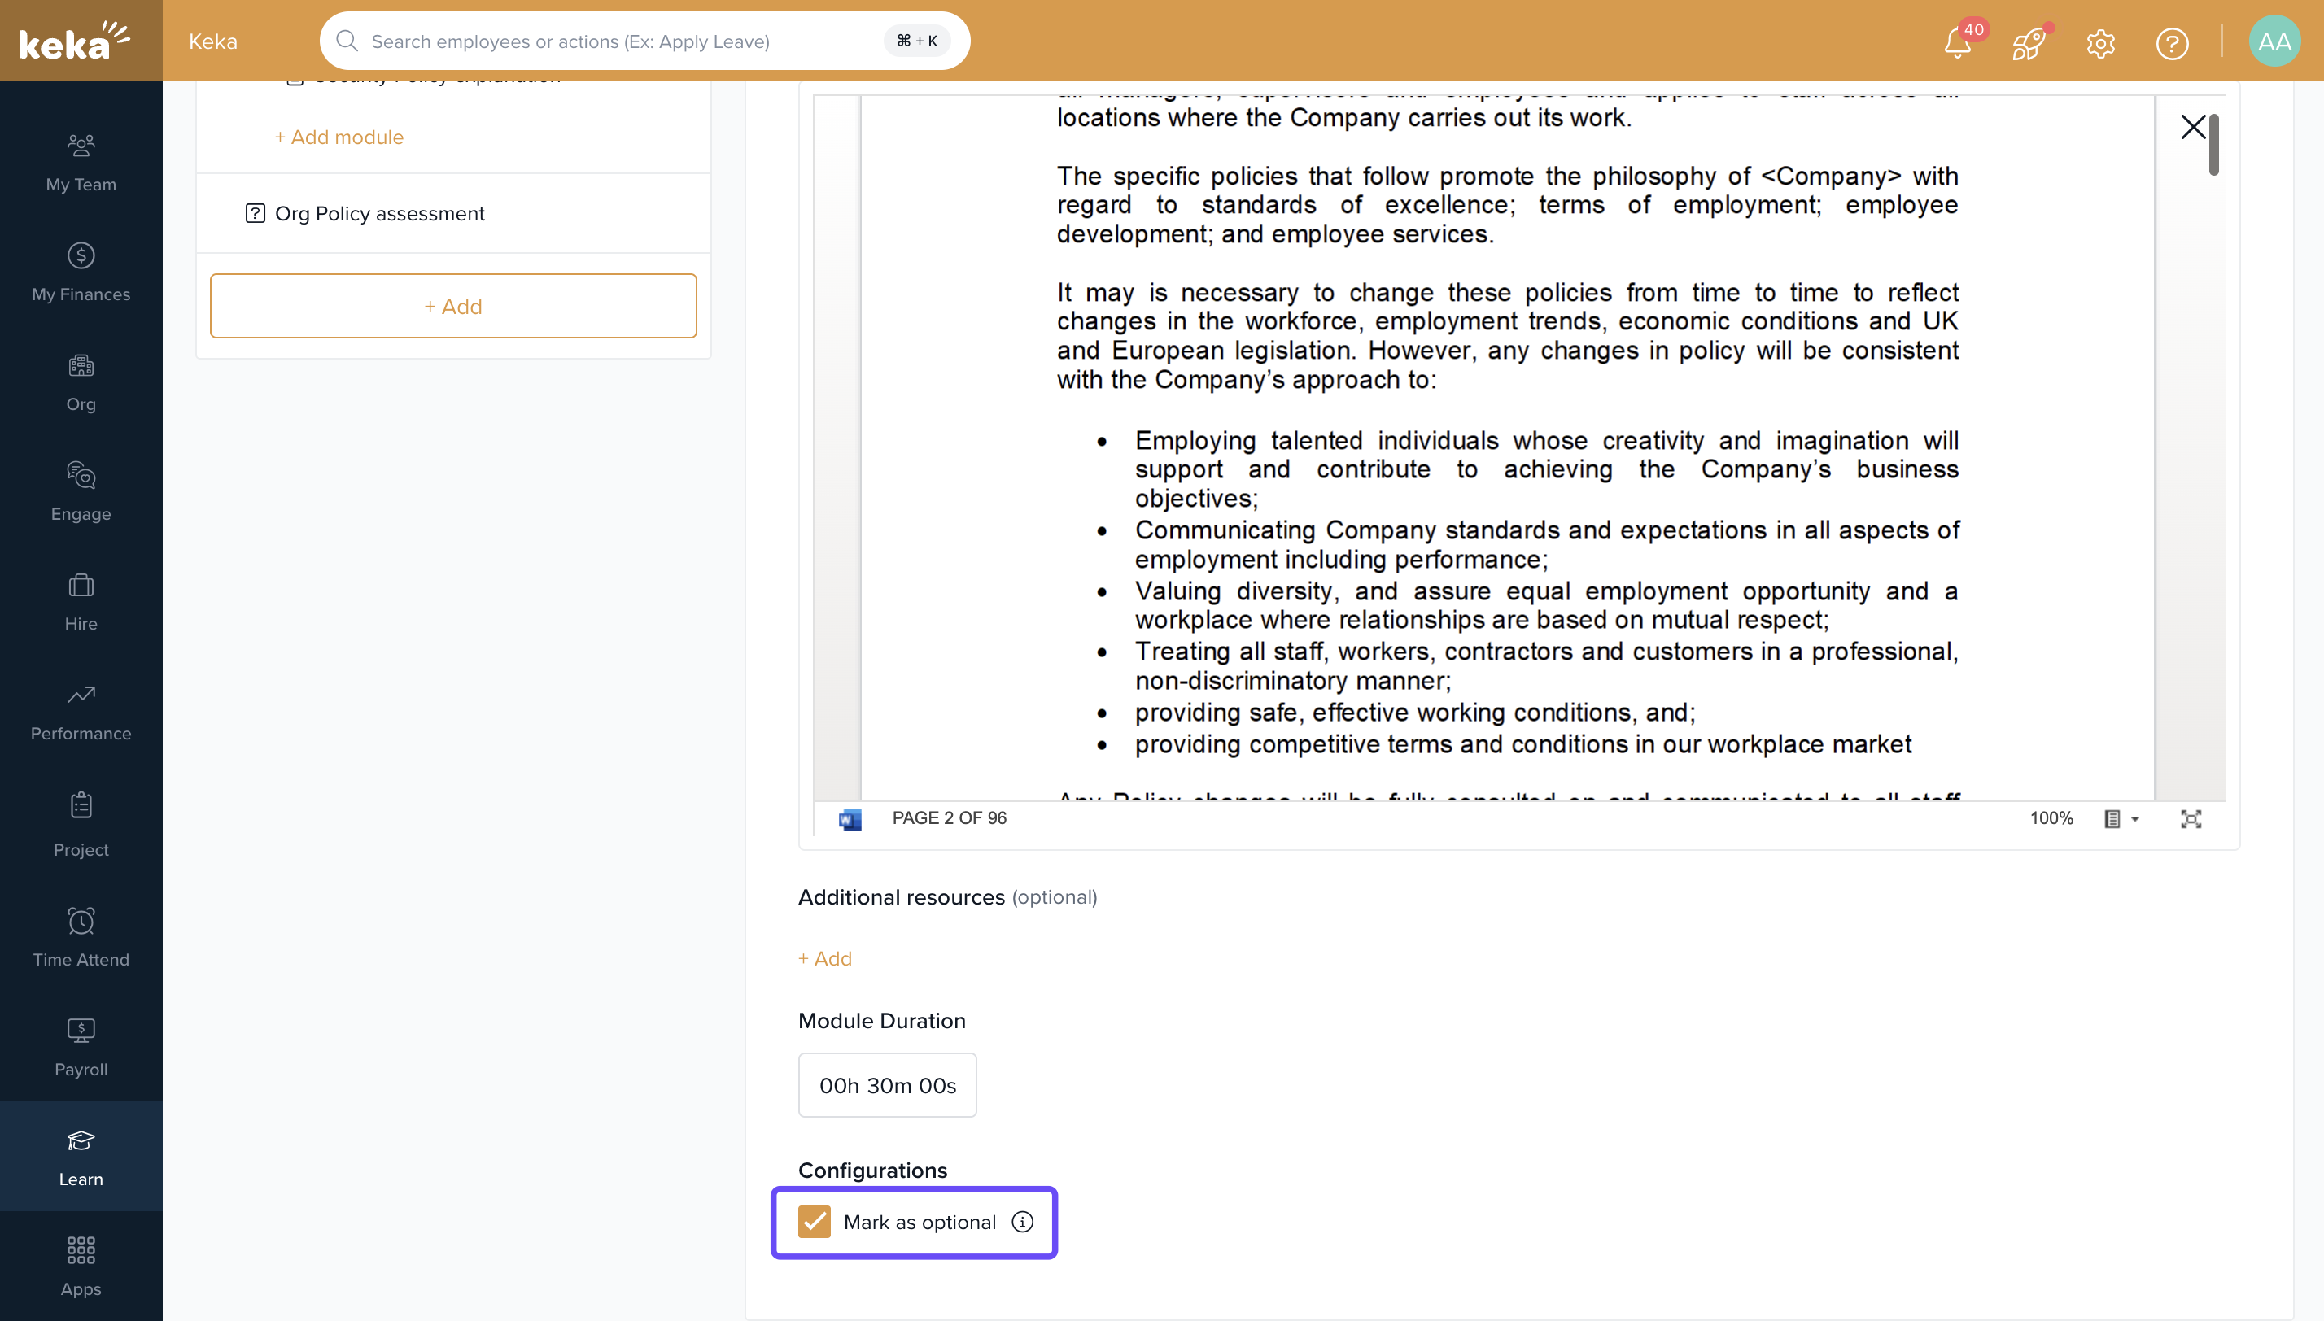2324x1321 pixels.
Task: Click the + Add module link
Action: pos(339,137)
